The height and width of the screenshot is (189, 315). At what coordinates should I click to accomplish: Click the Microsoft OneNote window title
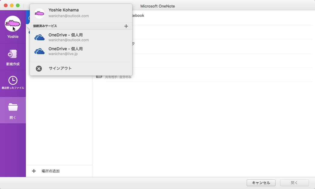click(x=157, y=6)
